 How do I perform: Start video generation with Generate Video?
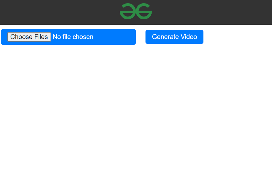[174, 37]
